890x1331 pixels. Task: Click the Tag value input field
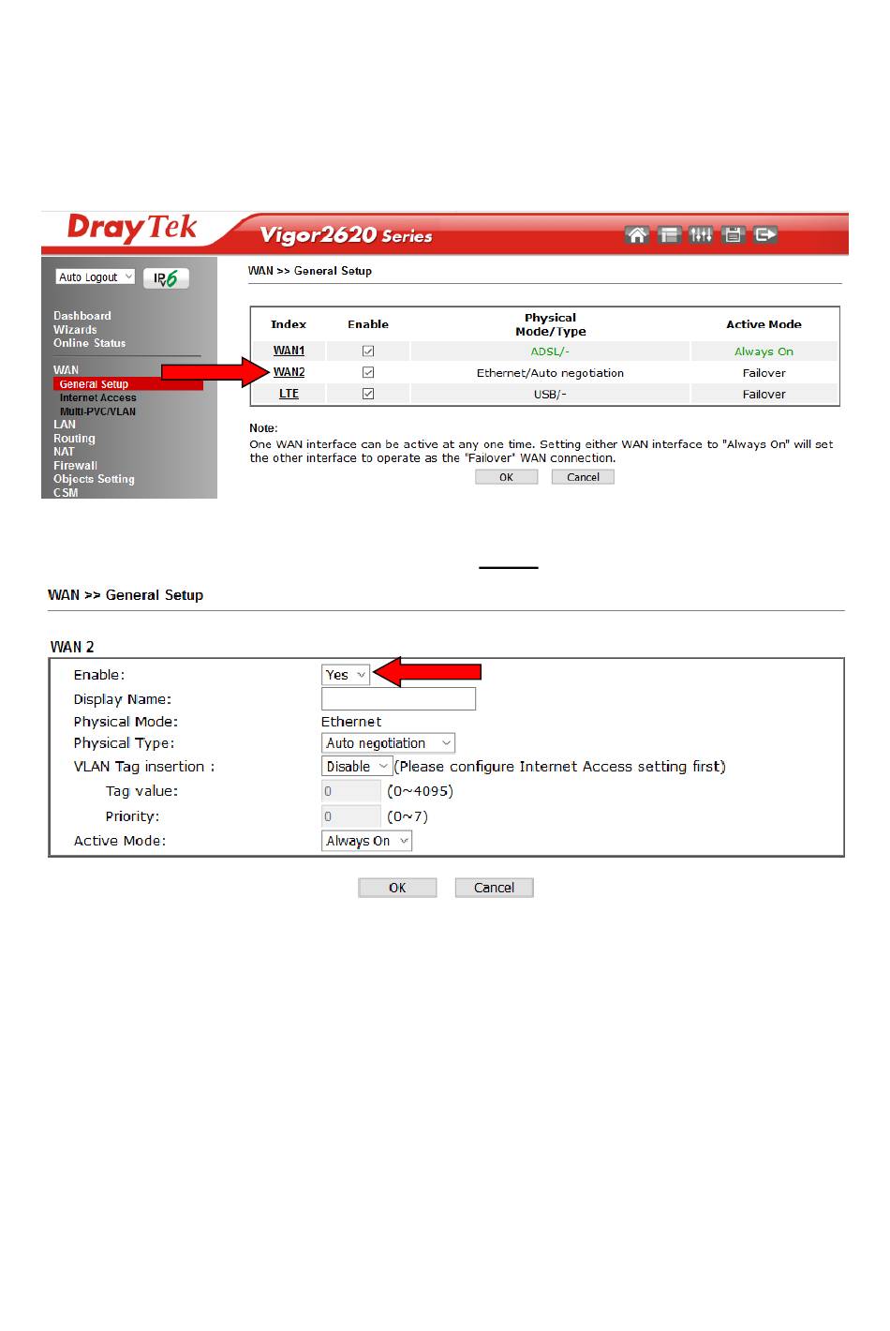[x=351, y=791]
